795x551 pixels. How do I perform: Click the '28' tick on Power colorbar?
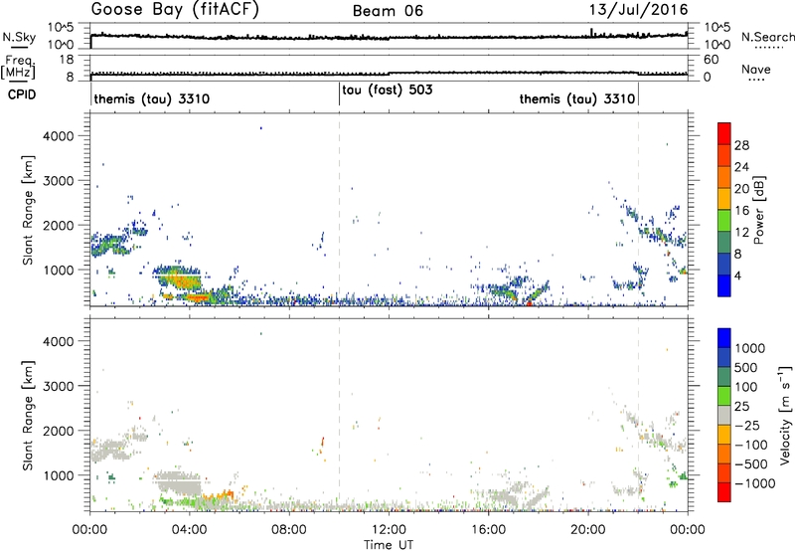click(x=741, y=145)
